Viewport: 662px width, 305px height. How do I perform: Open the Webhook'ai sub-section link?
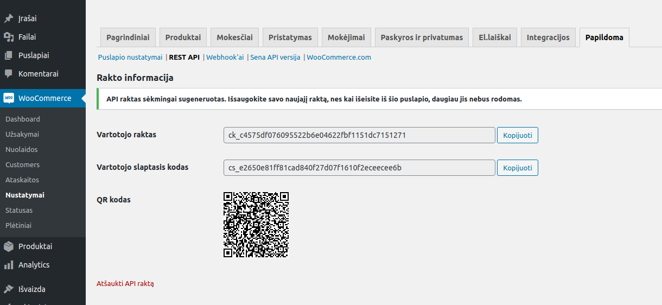(225, 57)
